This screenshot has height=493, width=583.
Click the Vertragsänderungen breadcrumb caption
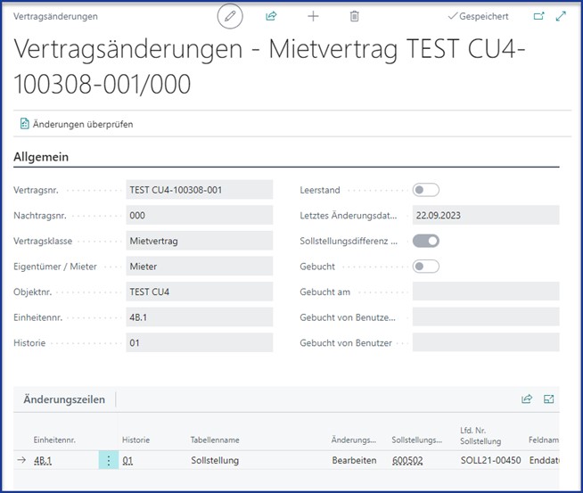(56, 16)
